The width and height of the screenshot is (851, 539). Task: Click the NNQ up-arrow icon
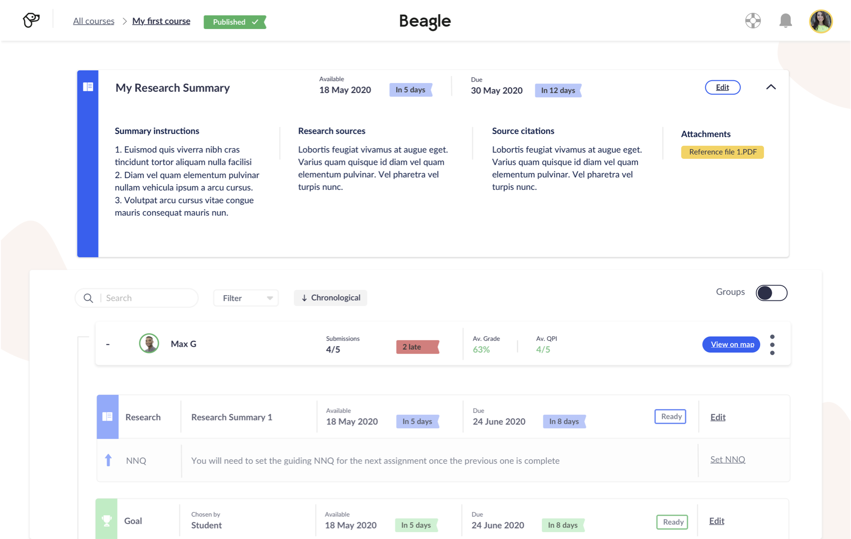(108, 460)
